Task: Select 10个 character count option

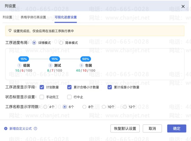Action: click(x=104, y=107)
